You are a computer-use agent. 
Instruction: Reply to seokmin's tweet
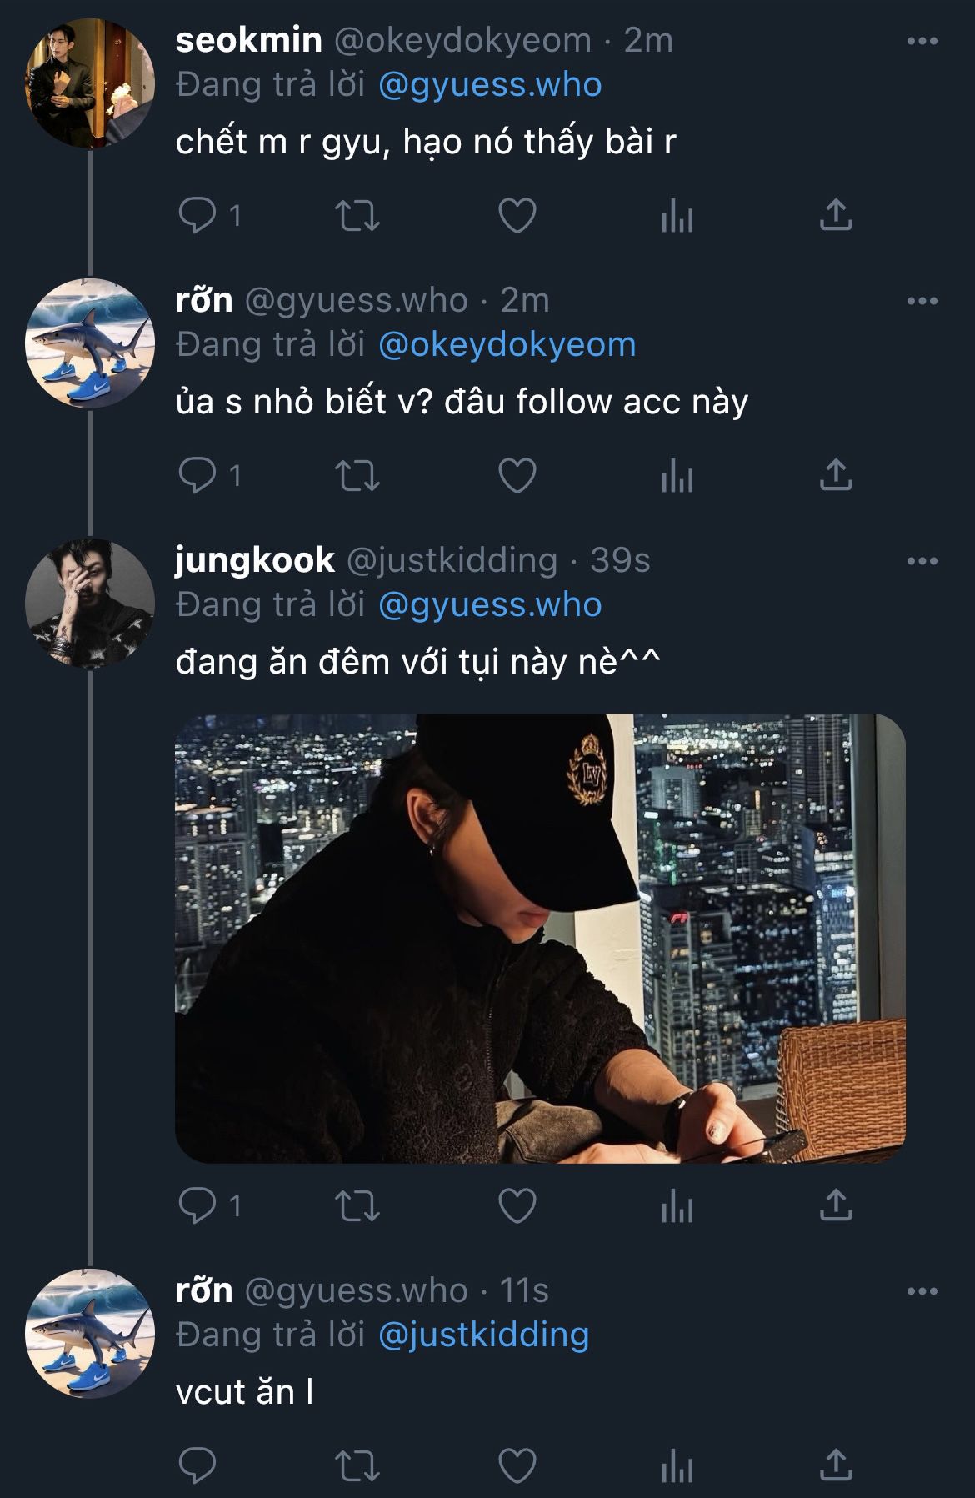[198, 216]
